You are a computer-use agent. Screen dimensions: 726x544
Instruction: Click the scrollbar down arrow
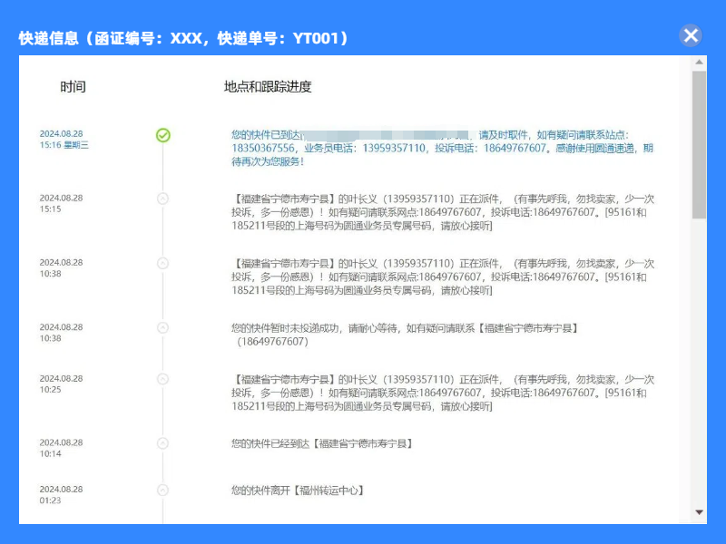[x=699, y=512]
